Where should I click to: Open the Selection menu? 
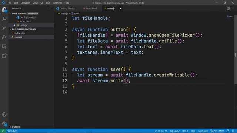coord(25,3)
